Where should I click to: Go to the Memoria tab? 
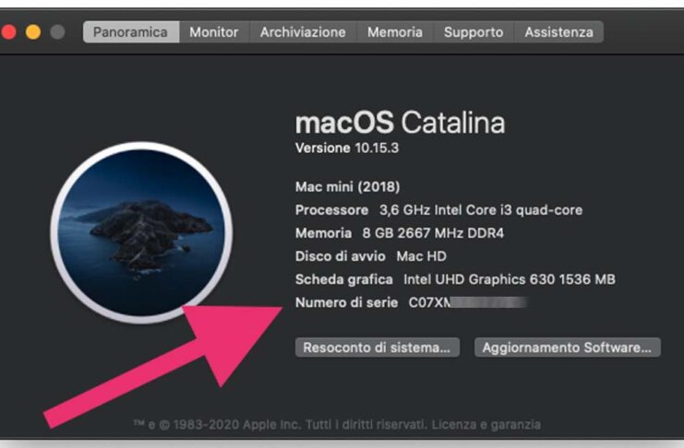pyautogui.click(x=395, y=32)
